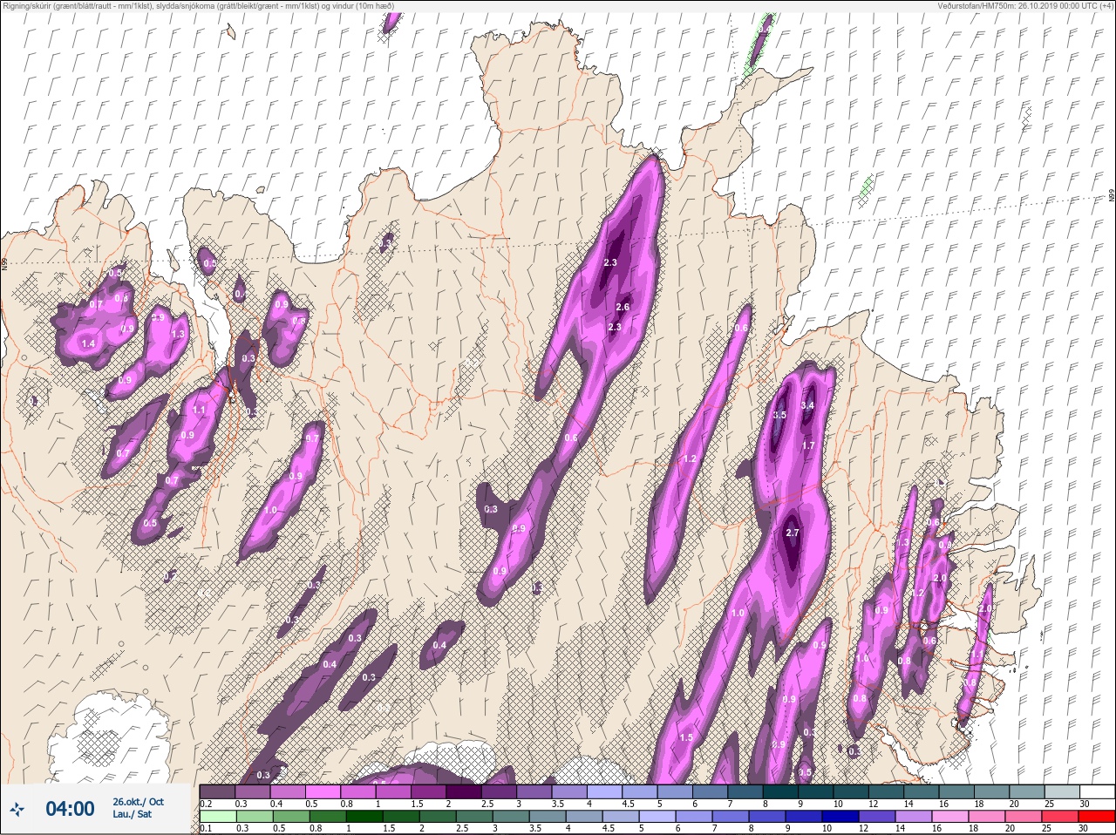
Task: Click the '1.7' precipitation value on the map
Action: click(808, 445)
